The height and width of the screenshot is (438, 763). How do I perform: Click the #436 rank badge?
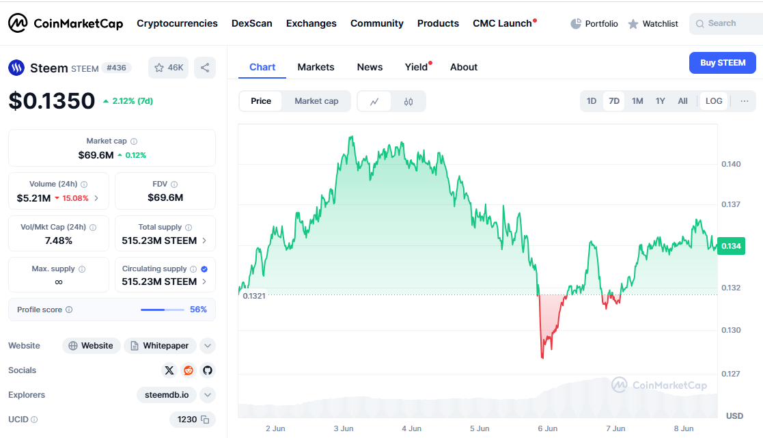coord(116,68)
